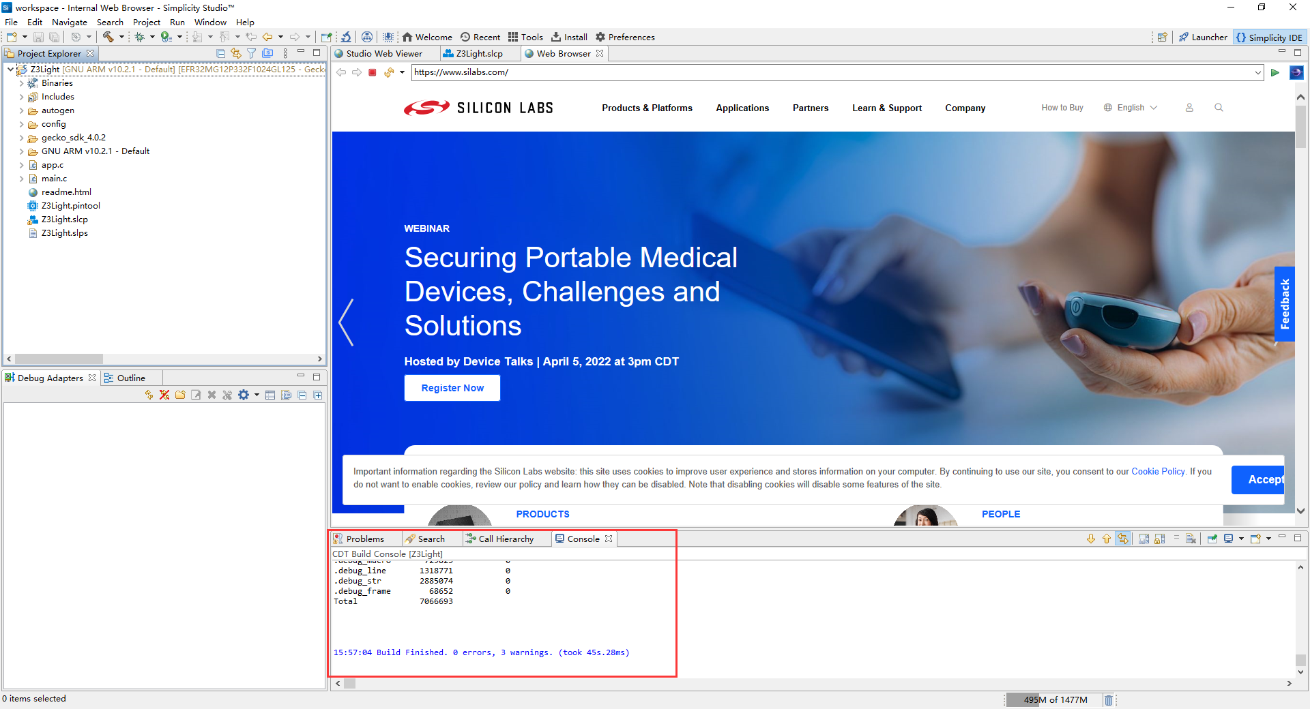Viewport: 1310px width, 709px height.
Task: Clear the console output
Action: tap(1191, 539)
